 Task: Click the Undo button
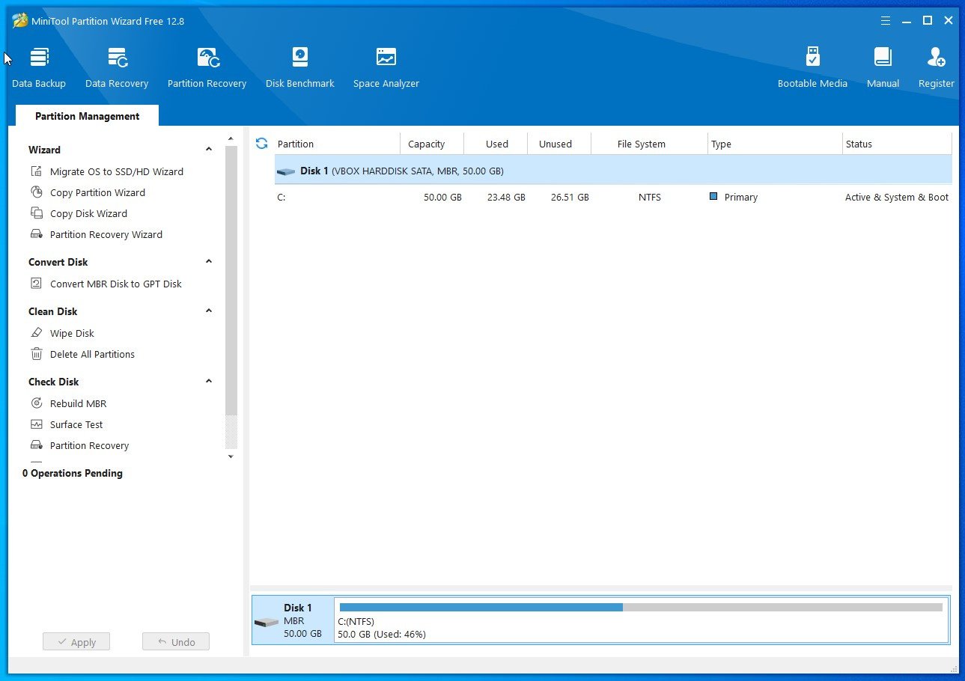[x=176, y=642]
